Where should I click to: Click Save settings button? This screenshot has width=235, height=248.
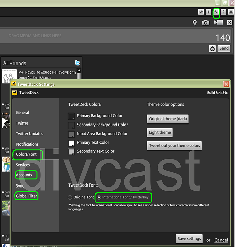click(189, 239)
